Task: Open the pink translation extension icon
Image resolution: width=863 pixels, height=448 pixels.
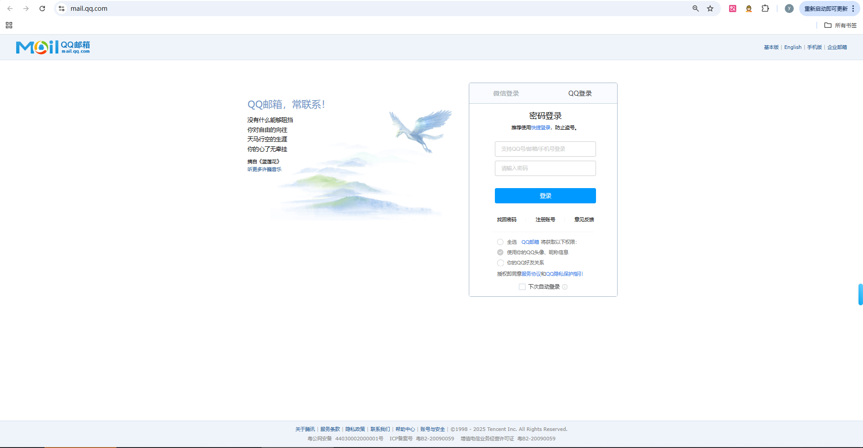Action: 733,9
